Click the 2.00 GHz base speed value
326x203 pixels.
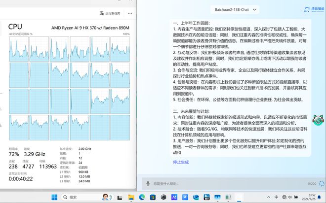(x=85, y=149)
